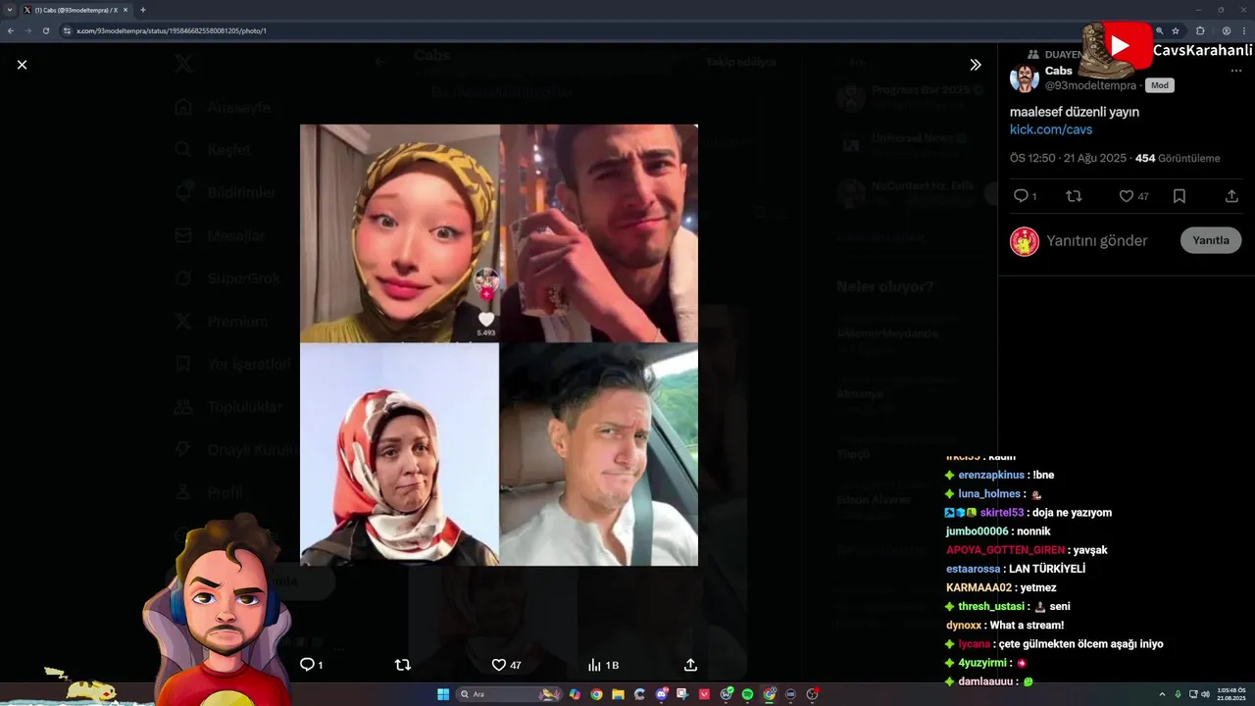
Task: Click the 454 Görüntüleme view count
Action: (x=1178, y=158)
